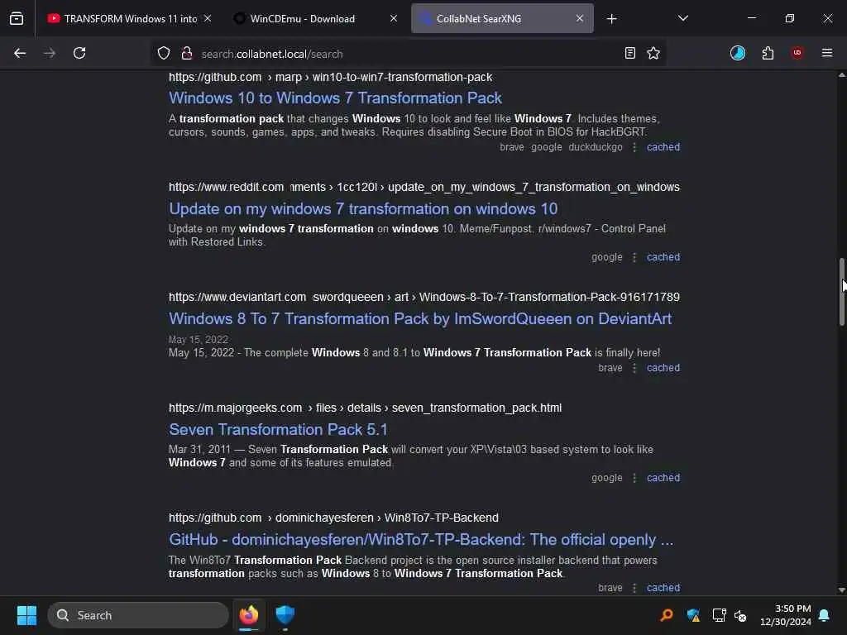The height and width of the screenshot is (635, 847).
Task: Open clock showing 3:50 PM 12/30/2024
Action: 786,615
